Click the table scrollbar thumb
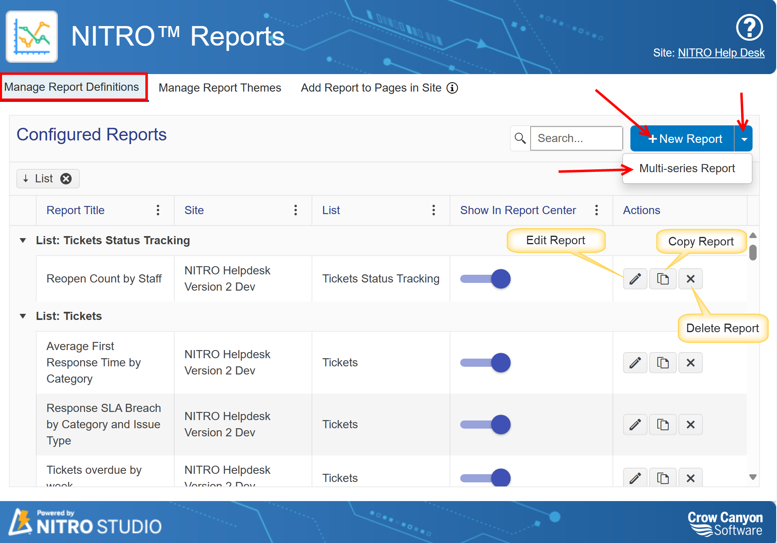The image size is (777, 543). pyautogui.click(x=753, y=252)
